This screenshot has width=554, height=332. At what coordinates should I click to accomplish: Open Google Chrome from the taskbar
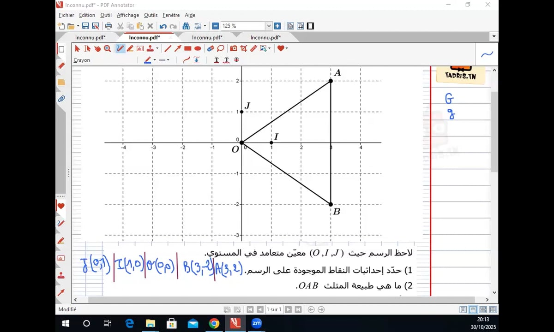[214, 323]
